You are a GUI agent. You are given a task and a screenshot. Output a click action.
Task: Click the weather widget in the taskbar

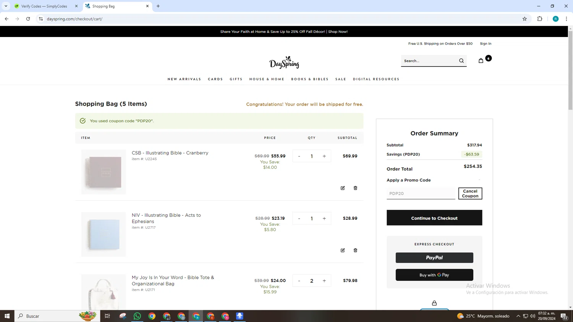pos(483,316)
